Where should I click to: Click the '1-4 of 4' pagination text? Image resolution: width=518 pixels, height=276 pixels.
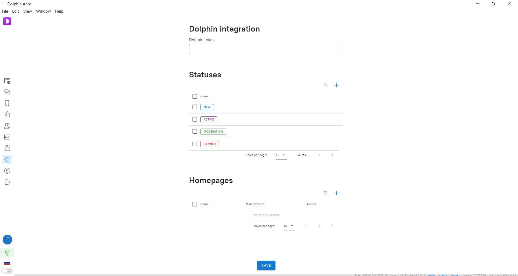coord(301,155)
